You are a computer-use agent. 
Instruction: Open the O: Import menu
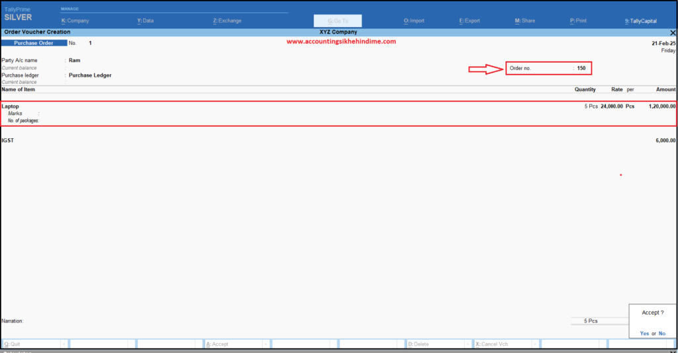click(x=414, y=20)
